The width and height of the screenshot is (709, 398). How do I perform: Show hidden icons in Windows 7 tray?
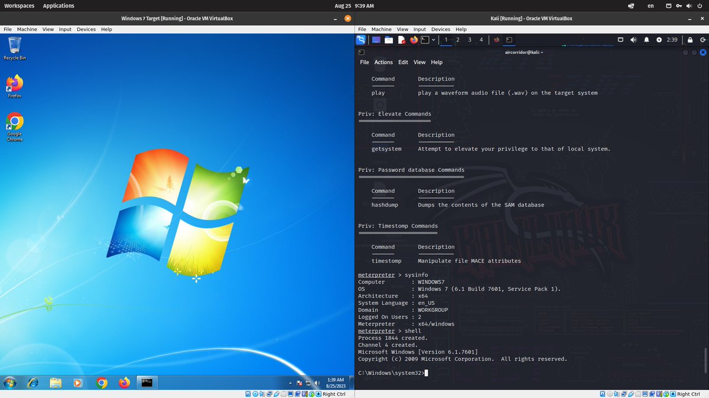290,383
